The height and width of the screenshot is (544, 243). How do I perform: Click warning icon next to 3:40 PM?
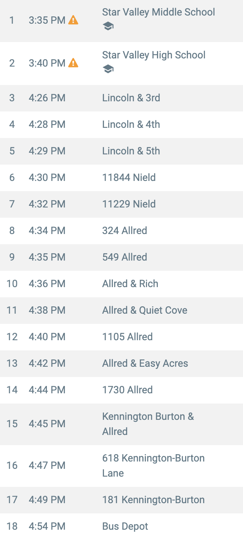click(73, 63)
